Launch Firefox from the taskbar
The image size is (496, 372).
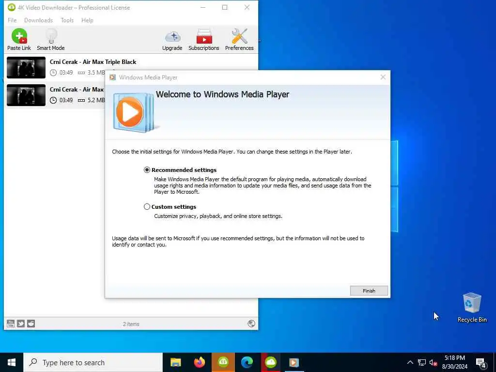[x=199, y=362]
